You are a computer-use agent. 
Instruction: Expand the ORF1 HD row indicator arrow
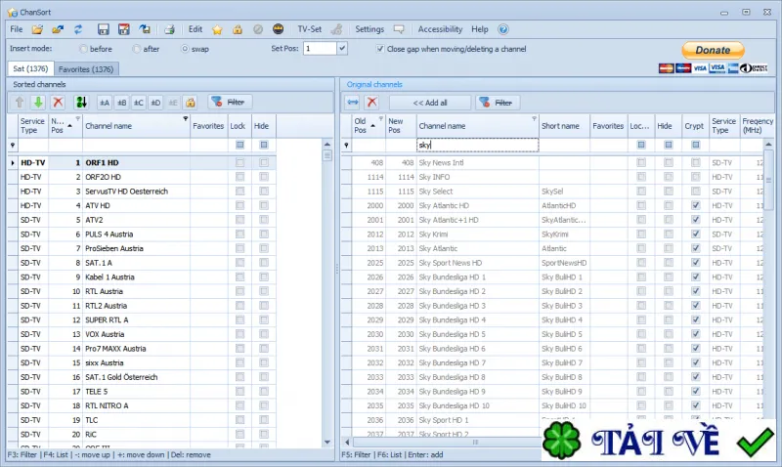(13, 163)
